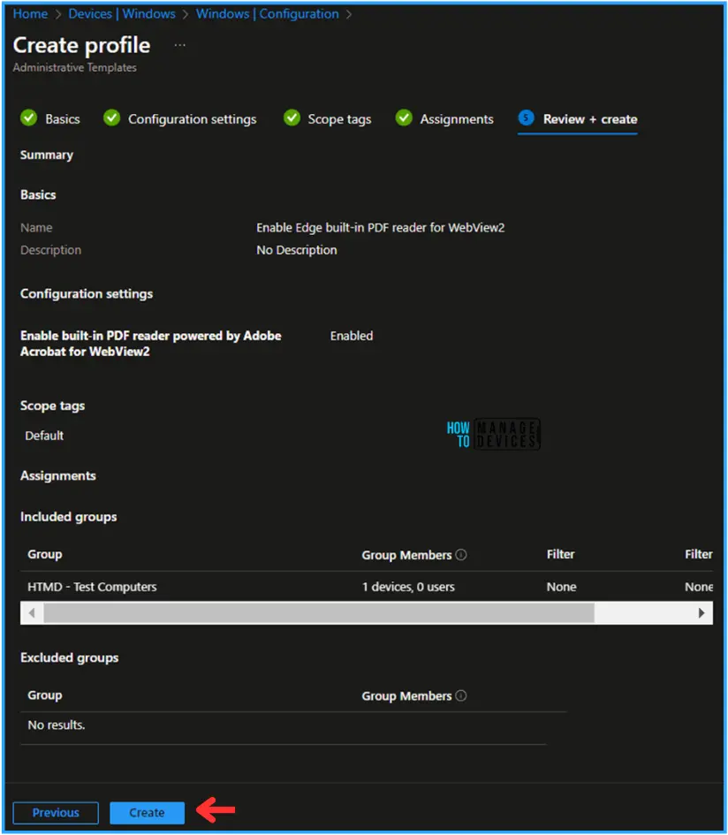Viewport: 728px width, 835px height.
Task: Click the horizontal scrollbar right arrow
Action: [x=701, y=613]
